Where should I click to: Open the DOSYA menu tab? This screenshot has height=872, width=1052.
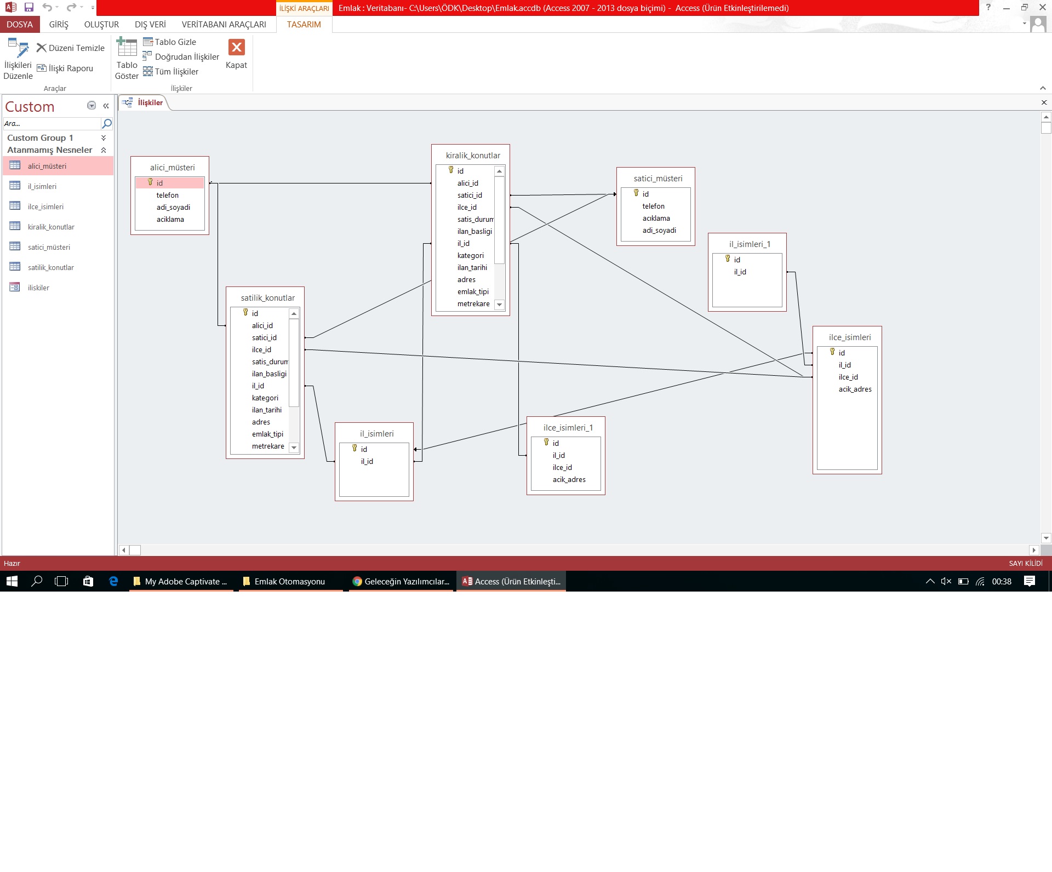pos(20,25)
